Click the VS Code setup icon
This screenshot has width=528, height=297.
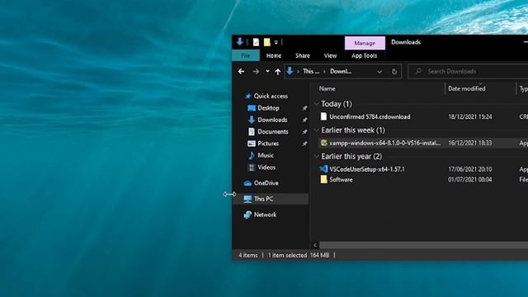[x=323, y=169]
